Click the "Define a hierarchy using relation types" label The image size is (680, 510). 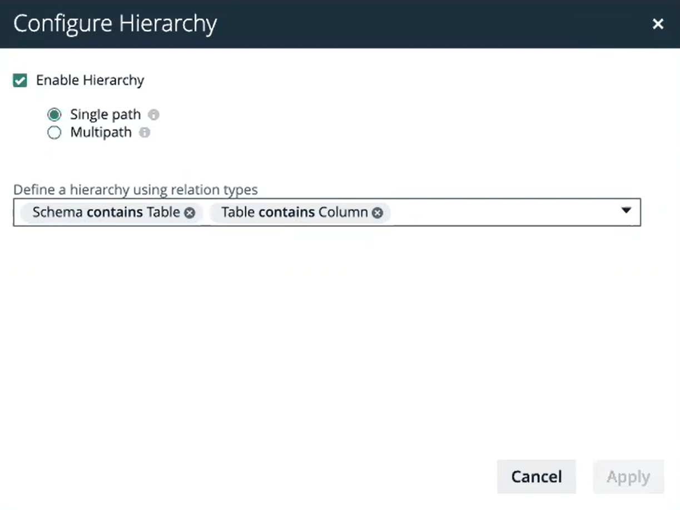click(135, 190)
